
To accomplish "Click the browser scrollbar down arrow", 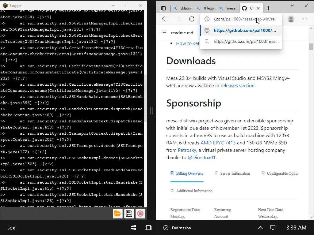I will point(311,217).
